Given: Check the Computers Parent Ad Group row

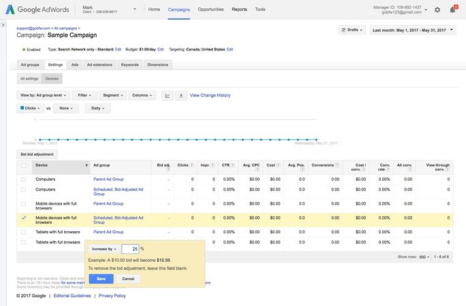Looking at the screenshot, I should click(23, 180).
